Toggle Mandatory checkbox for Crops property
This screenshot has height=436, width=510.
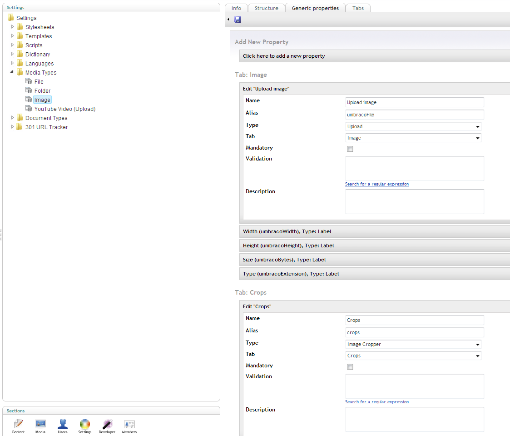350,367
